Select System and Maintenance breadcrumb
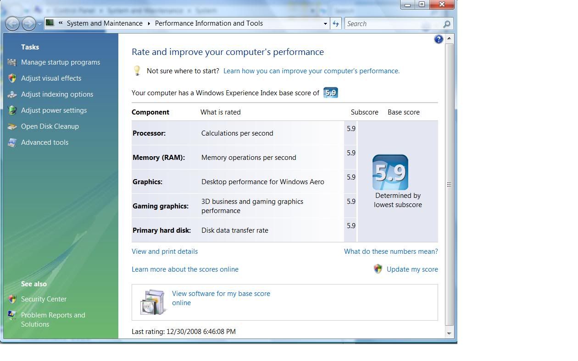Screen dimensions: 578x361 (105, 23)
